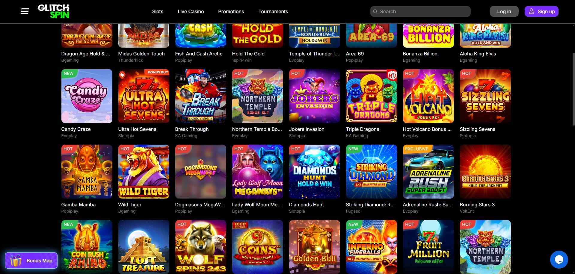Click the Sign up button
575x274 pixels.
click(x=541, y=11)
